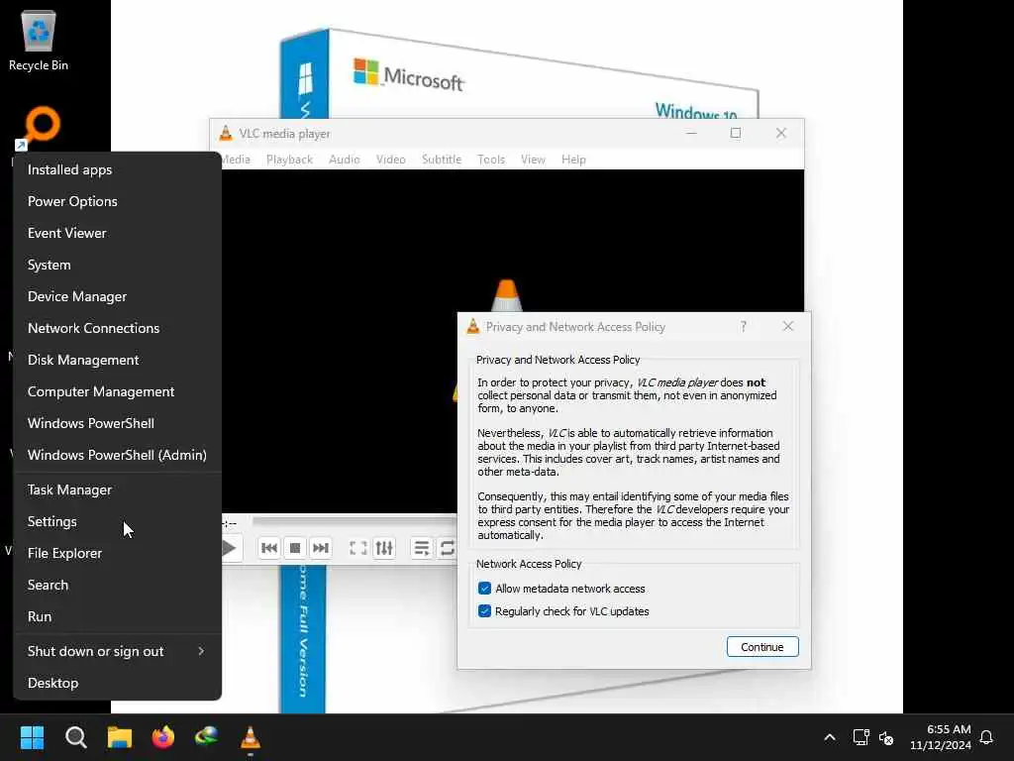Screen dimensions: 1014x761
Task: Show hidden system tray icons chevron
Action: (x=830, y=737)
